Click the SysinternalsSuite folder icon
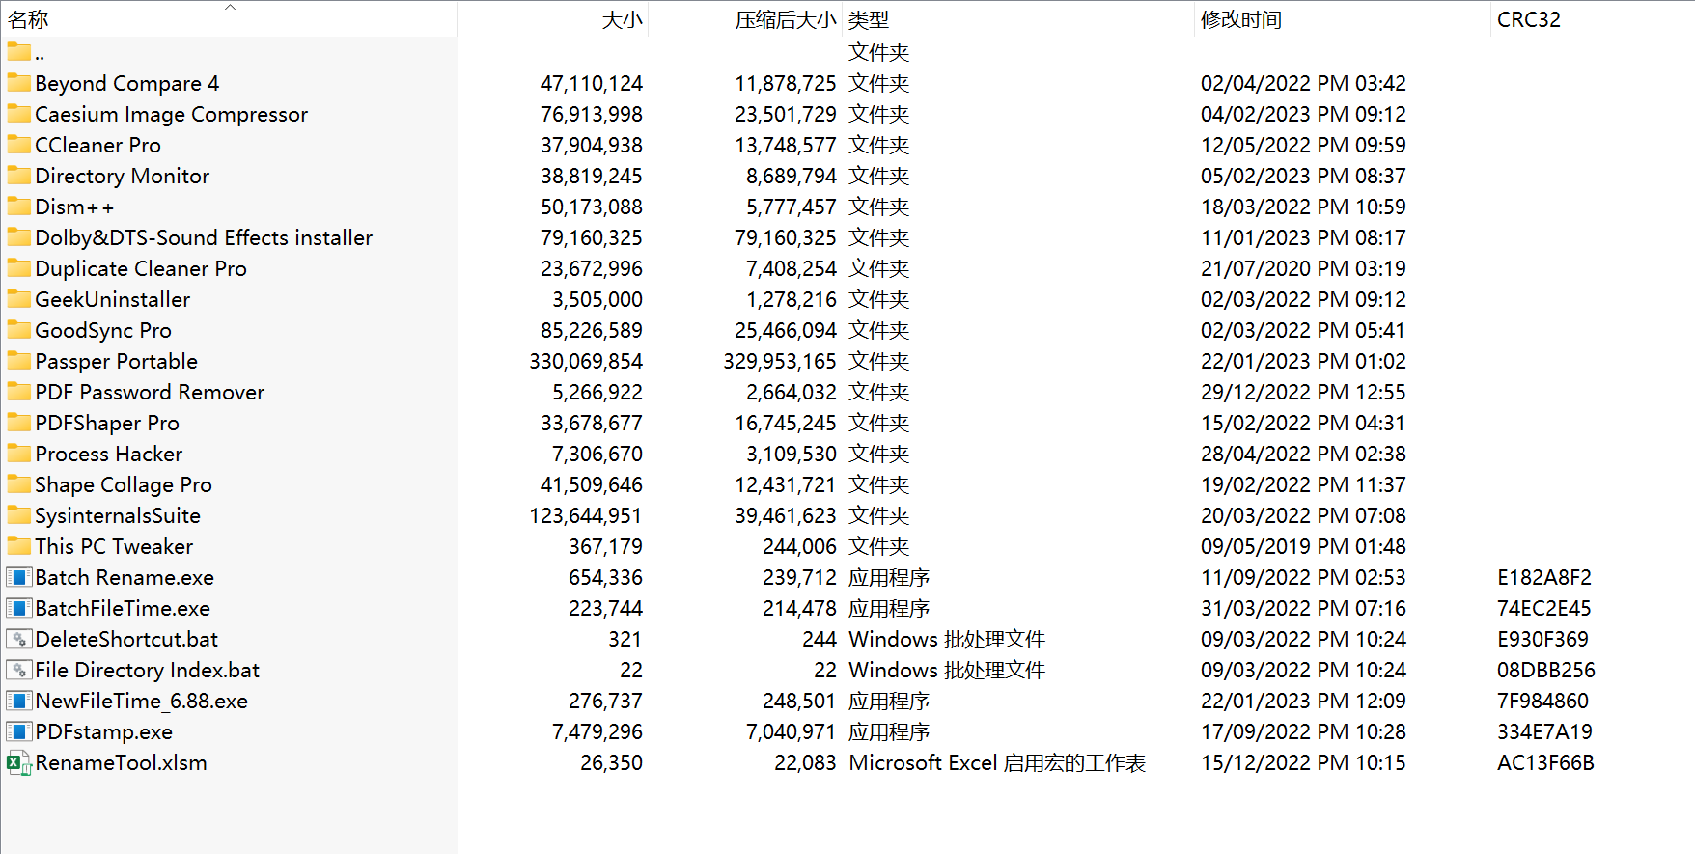The image size is (1695, 854). coord(18,514)
